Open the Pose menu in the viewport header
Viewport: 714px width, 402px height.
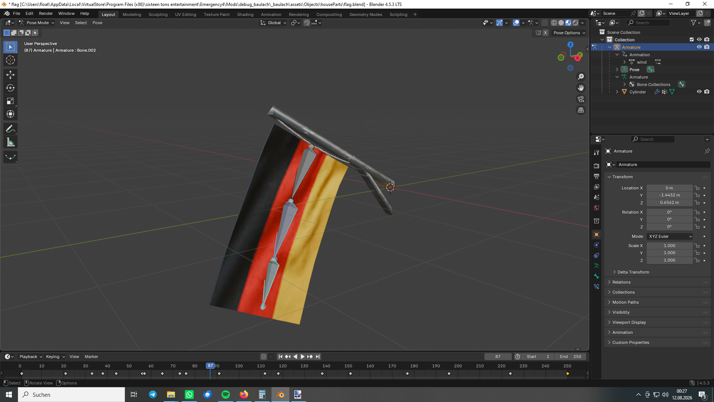coord(97,23)
